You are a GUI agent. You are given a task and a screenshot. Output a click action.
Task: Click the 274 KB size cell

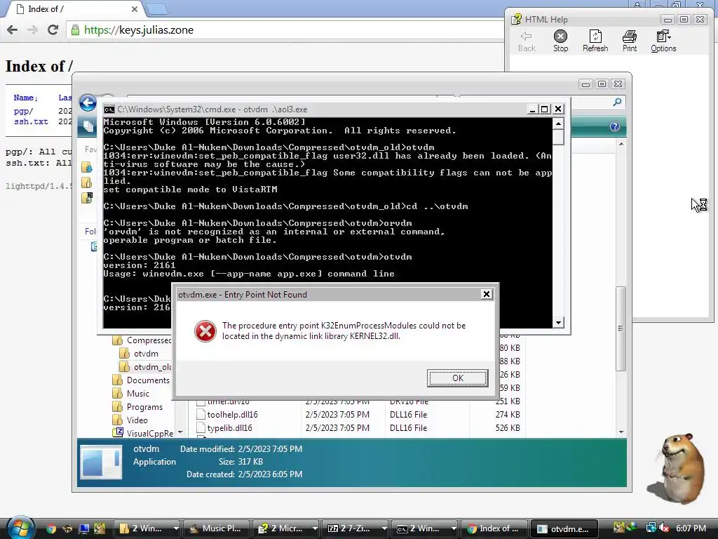click(x=508, y=414)
